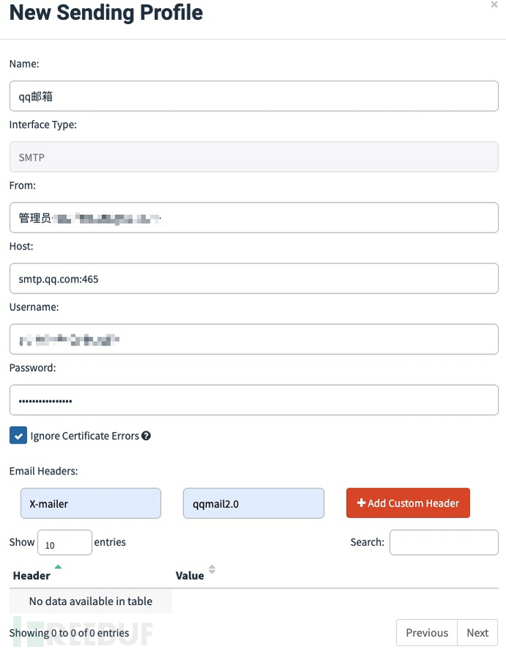Disable the Ignore Certificate Errors checkbox
This screenshot has height=652, width=506.
coord(18,436)
